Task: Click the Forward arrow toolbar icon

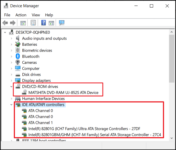Action: click(x=13, y=23)
